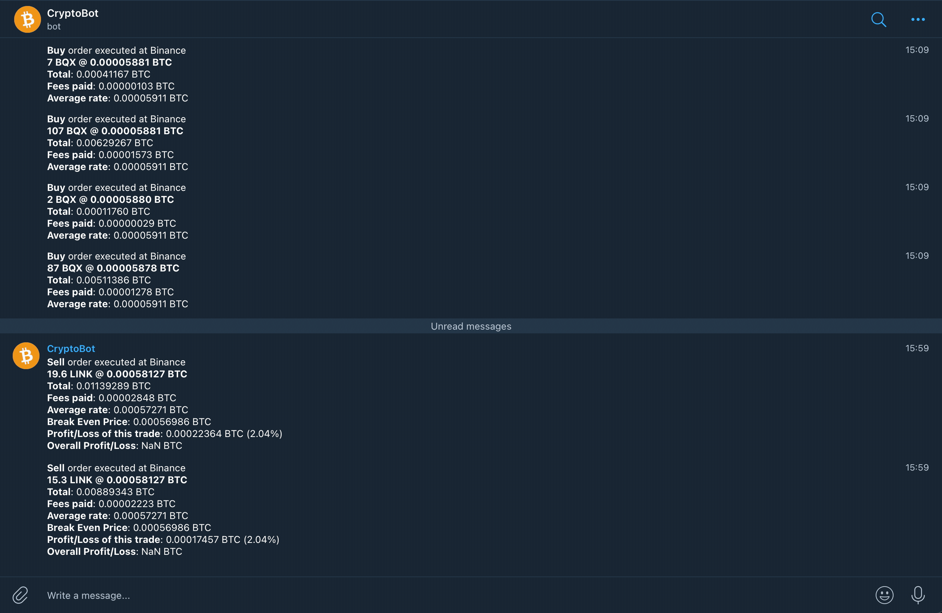Screen dimensions: 942x613
Task: Click "Fees paid: 0.00000029 BTC"
Action: coord(112,223)
